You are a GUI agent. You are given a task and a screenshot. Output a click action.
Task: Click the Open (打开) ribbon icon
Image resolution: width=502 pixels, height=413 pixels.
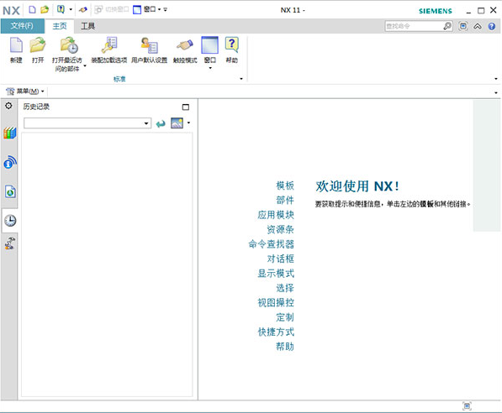coord(38,45)
